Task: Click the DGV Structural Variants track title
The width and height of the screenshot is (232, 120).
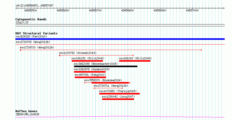Action: tap(36, 33)
